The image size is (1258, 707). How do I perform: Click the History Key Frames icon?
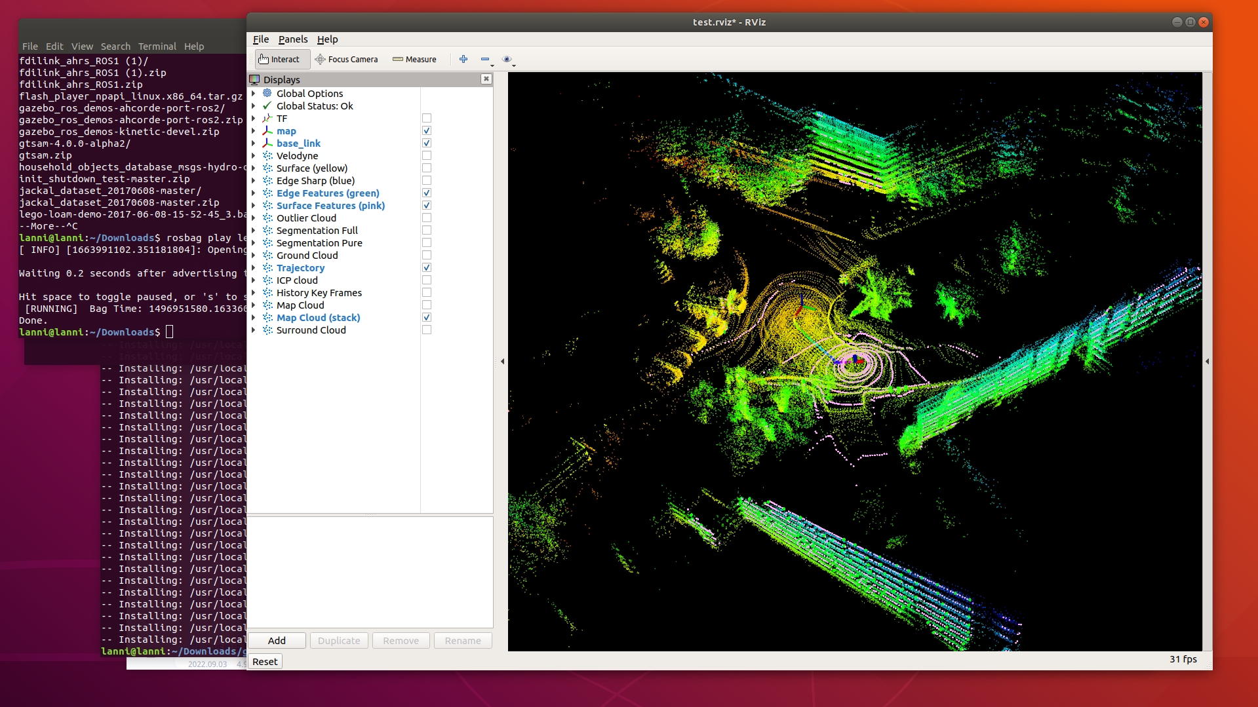click(267, 292)
